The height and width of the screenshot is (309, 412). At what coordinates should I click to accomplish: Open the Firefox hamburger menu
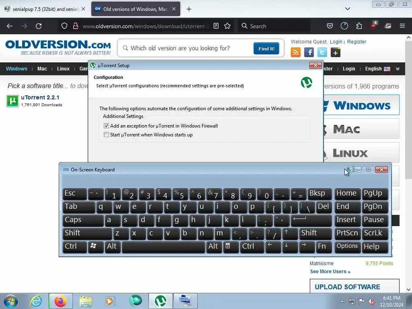(x=402, y=26)
